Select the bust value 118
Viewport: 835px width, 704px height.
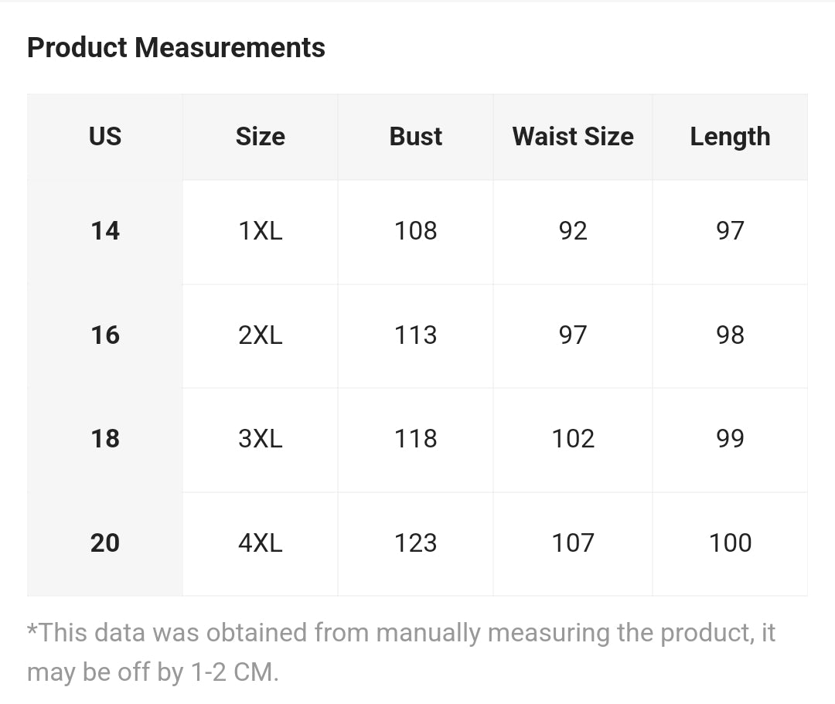pos(416,439)
